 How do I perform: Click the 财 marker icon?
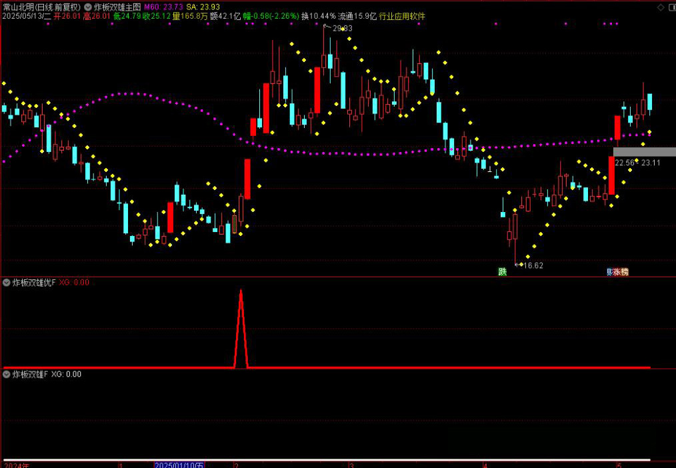(609, 272)
